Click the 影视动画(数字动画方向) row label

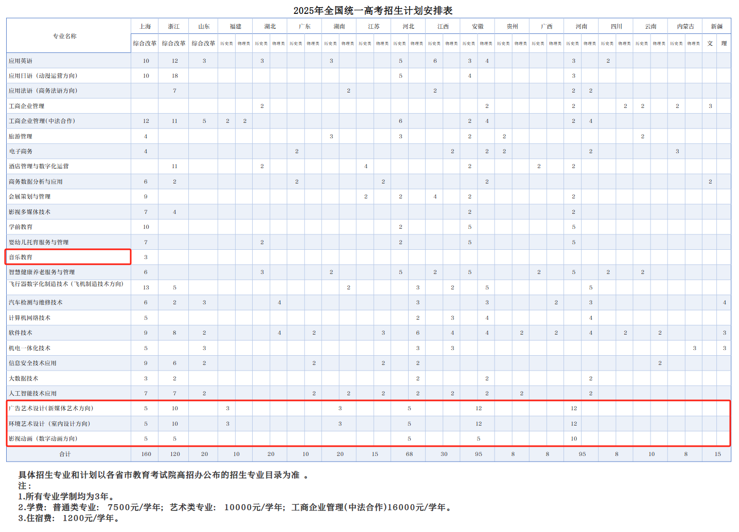43,438
